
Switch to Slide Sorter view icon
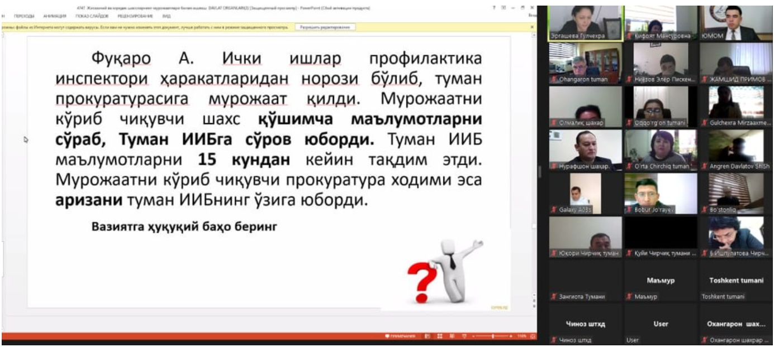(440, 336)
